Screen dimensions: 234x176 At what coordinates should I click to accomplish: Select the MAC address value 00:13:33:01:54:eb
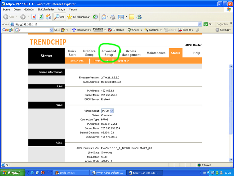coord(111,82)
